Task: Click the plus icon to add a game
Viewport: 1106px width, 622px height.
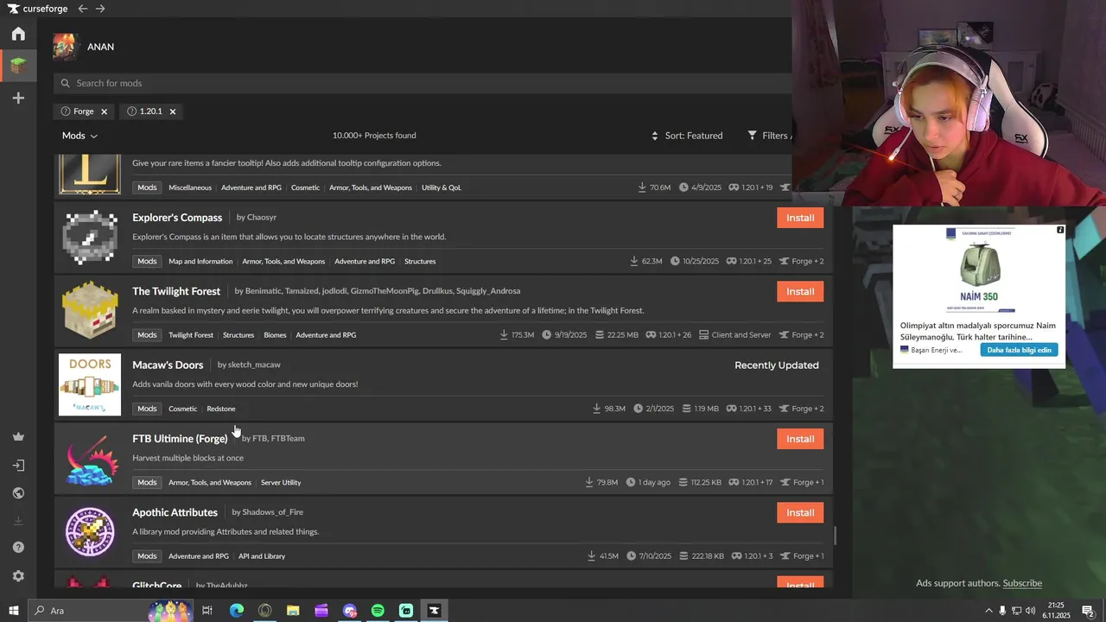Action: (18, 98)
